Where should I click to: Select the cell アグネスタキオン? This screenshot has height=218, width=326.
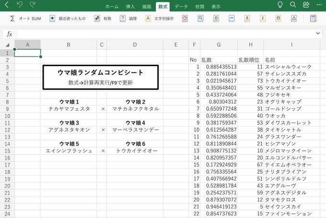click(69, 130)
